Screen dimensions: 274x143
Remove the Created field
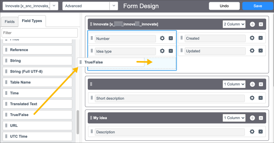[261, 38]
